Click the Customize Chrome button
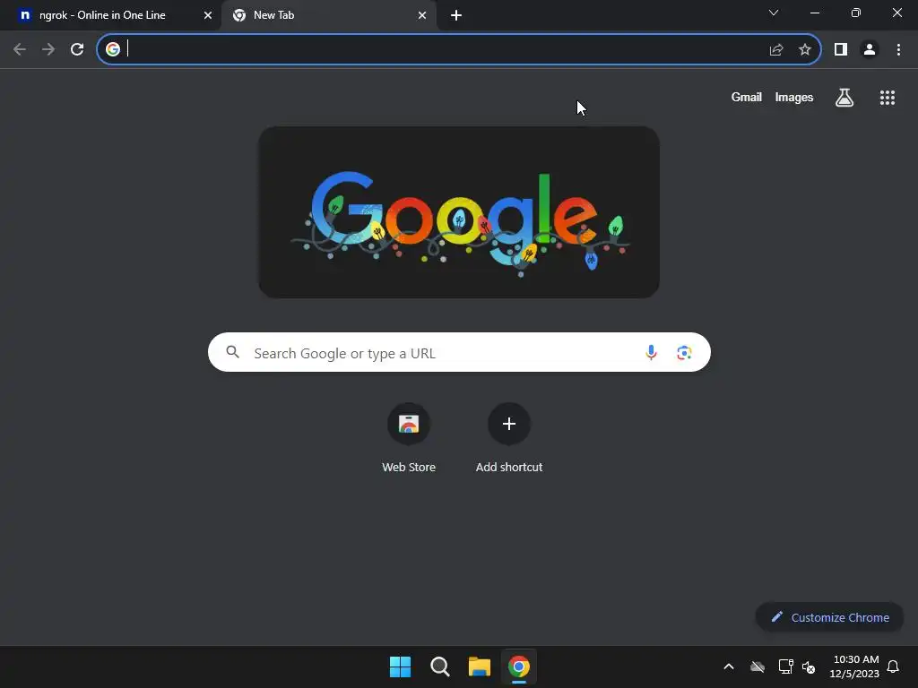This screenshot has height=688, width=918. 829,617
